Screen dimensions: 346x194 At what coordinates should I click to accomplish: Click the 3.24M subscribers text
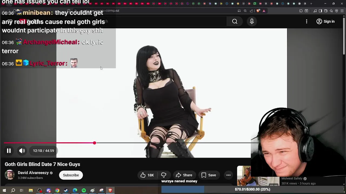(x=30, y=178)
